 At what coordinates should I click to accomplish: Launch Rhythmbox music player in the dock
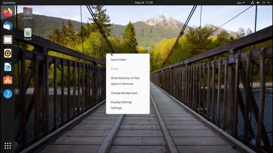[8, 53]
